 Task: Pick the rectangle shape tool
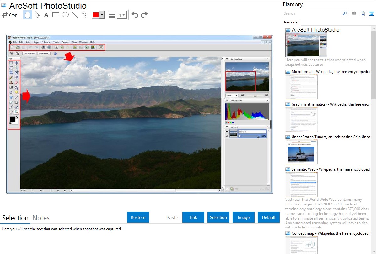56,15
